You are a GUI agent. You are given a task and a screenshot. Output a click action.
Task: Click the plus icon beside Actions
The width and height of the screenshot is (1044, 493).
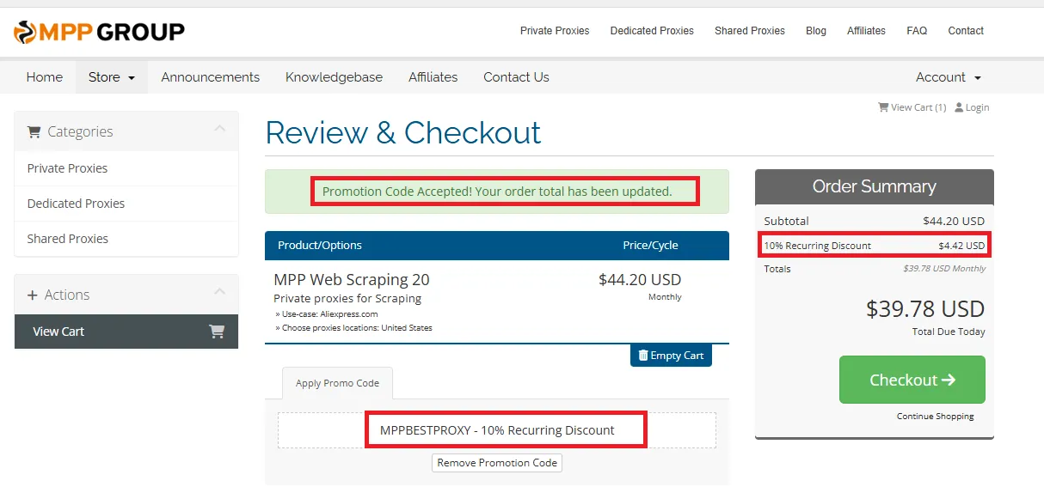point(33,295)
